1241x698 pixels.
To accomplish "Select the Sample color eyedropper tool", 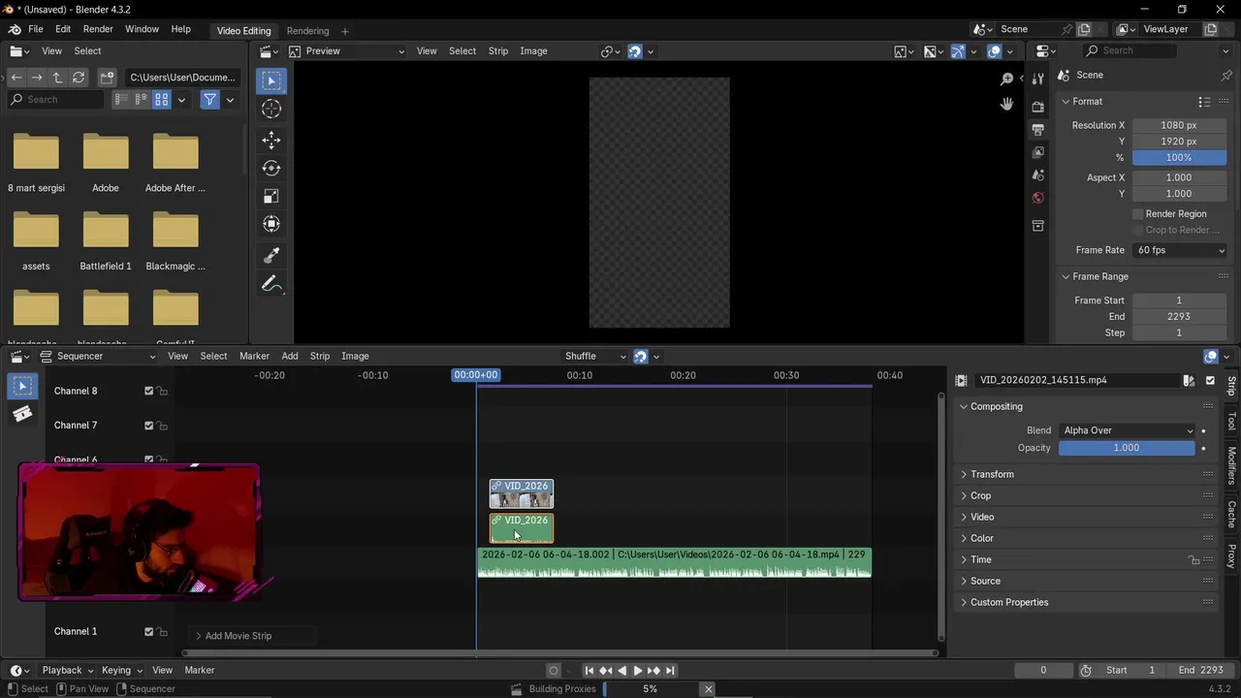I will point(271,255).
